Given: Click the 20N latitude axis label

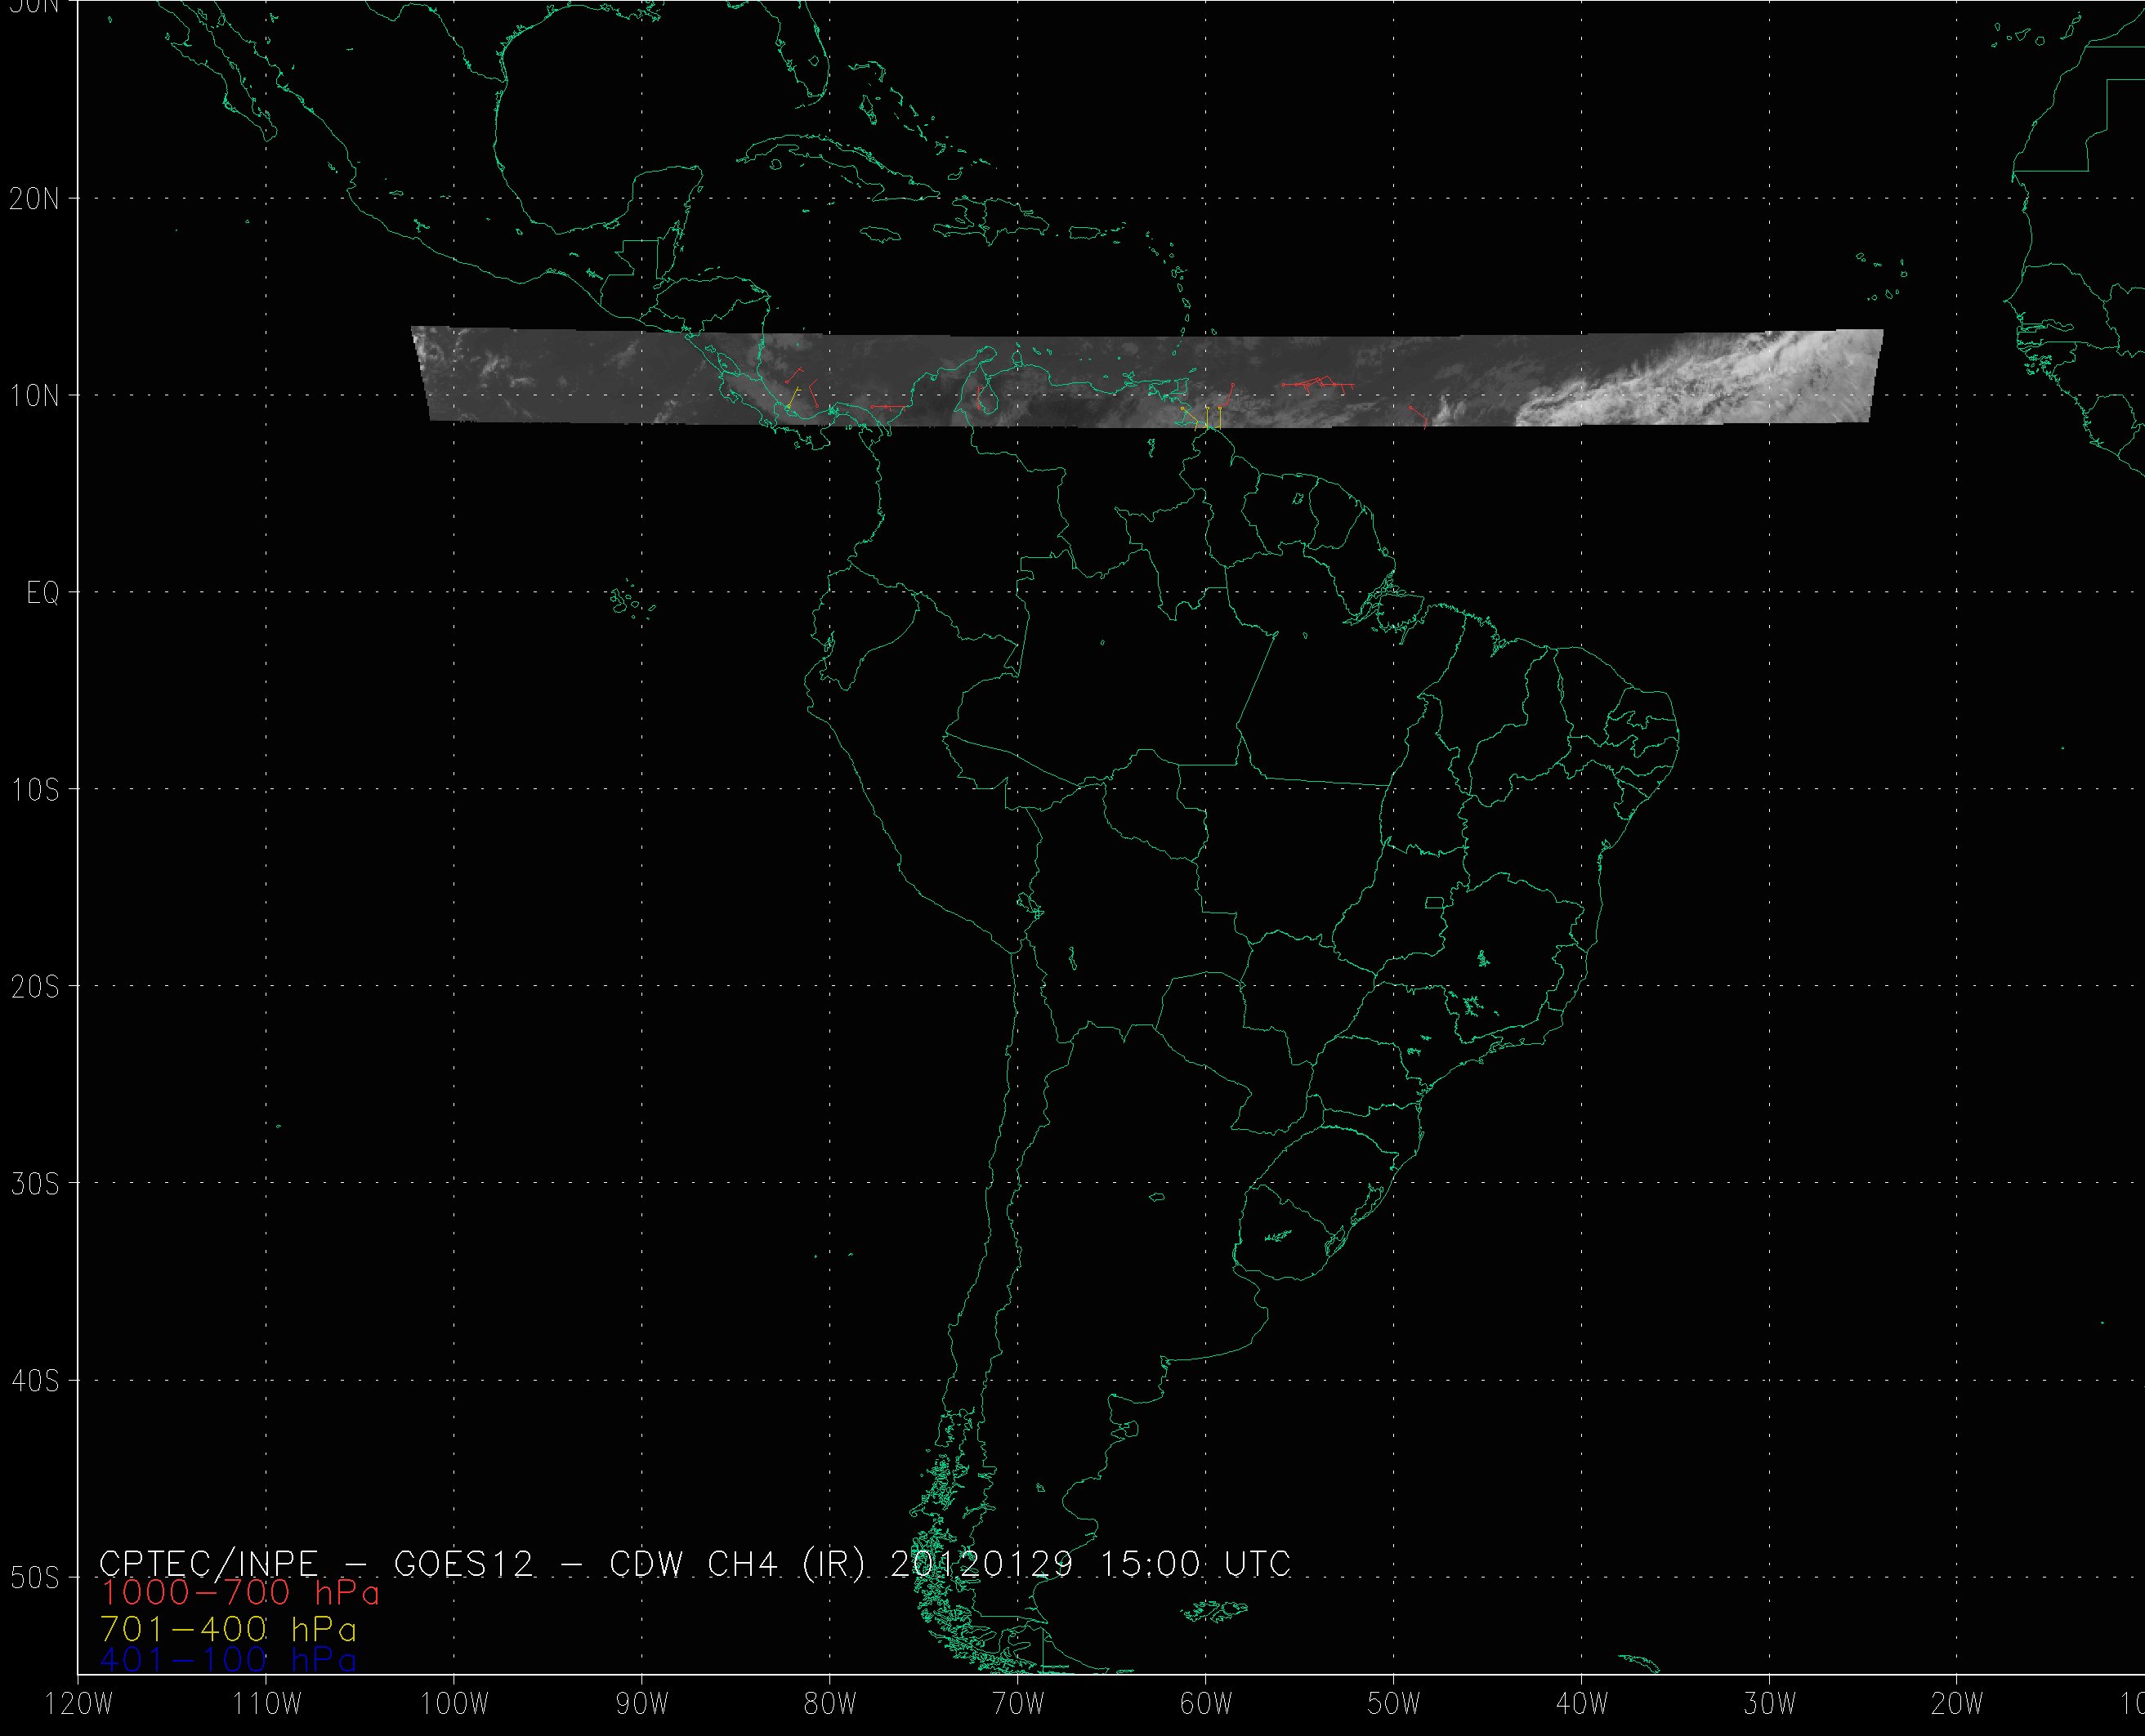Looking at the screenshot, I should coord(35,199).
